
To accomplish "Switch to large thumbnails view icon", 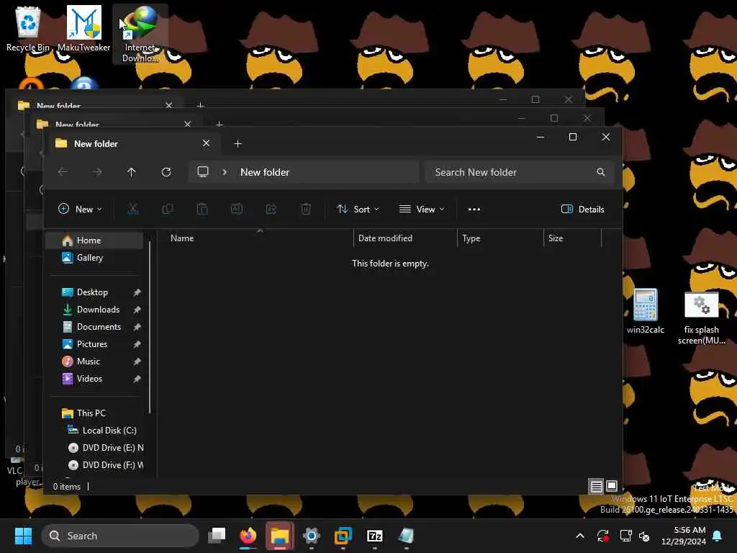I will click(x=612, y=486).
